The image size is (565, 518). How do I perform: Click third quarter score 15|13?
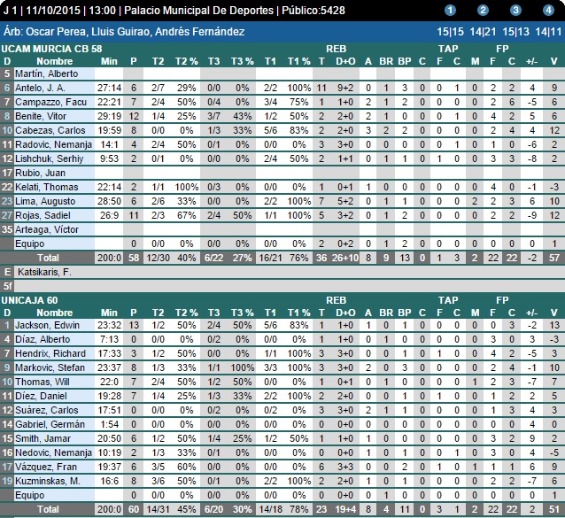point(515,31)
